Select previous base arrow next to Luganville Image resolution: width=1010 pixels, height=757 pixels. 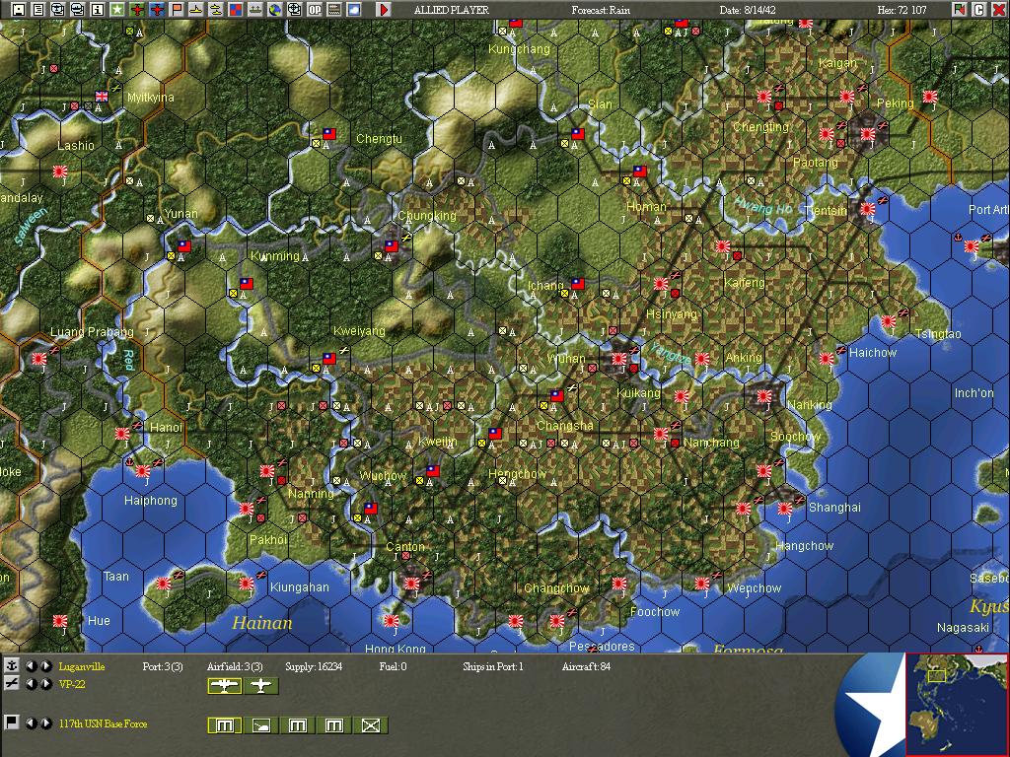point(31,666)
